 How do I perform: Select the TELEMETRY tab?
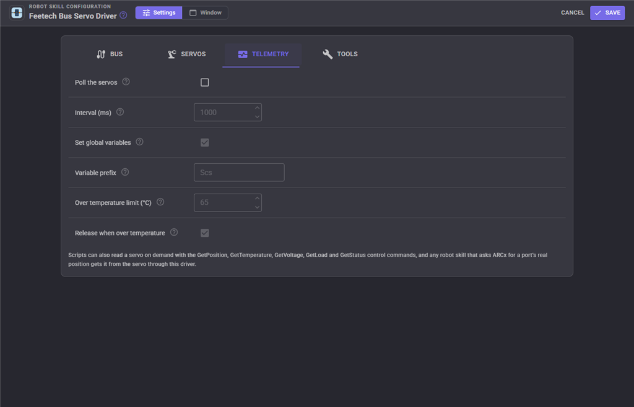point(263,54)
